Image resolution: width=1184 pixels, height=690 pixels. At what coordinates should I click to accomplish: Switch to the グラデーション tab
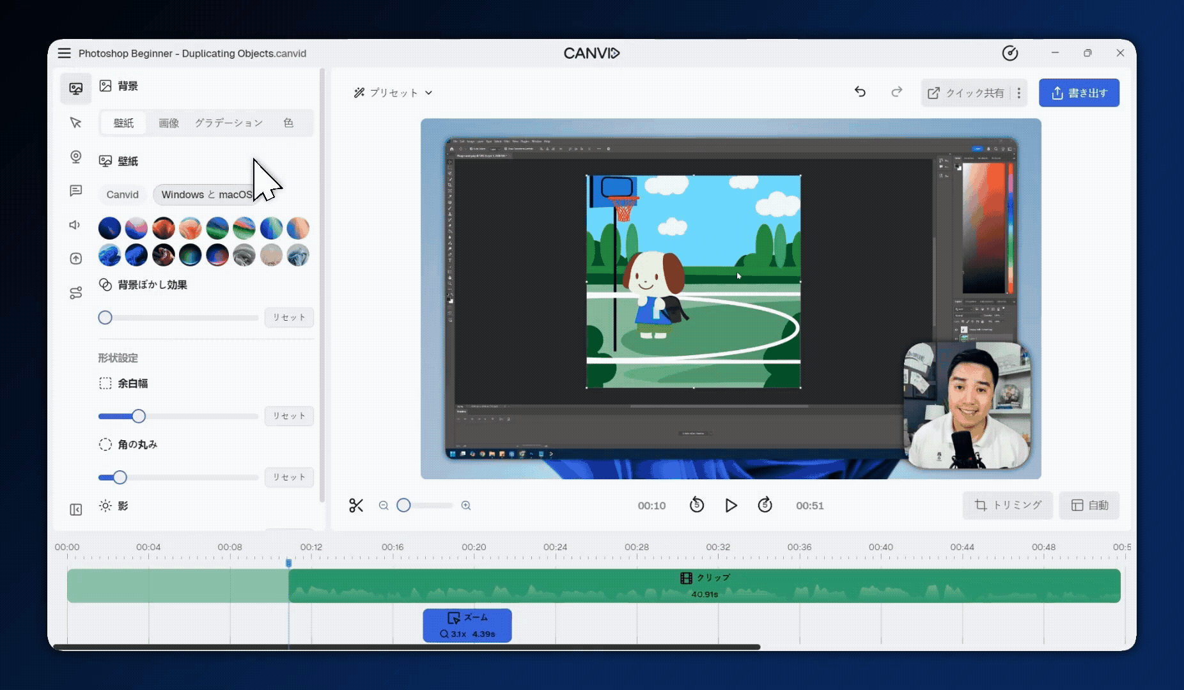coord(228,123)
